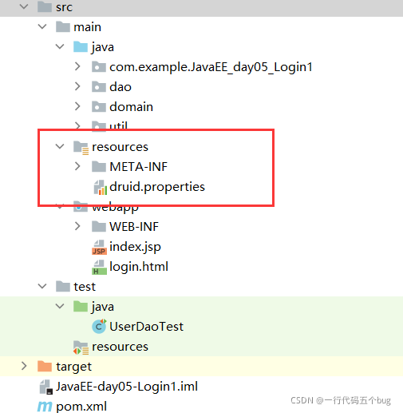The width and height of the screenshot is (403, 413).
Task: Expand the dao package arrow
Action: 77,86
